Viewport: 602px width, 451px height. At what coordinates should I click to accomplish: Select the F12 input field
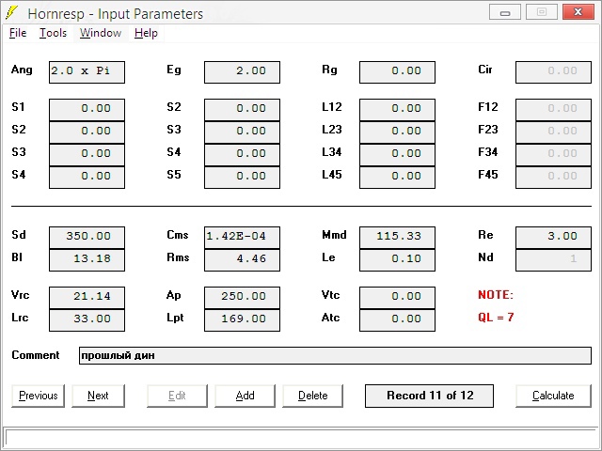pyautogui.click(x=553, y=110)
